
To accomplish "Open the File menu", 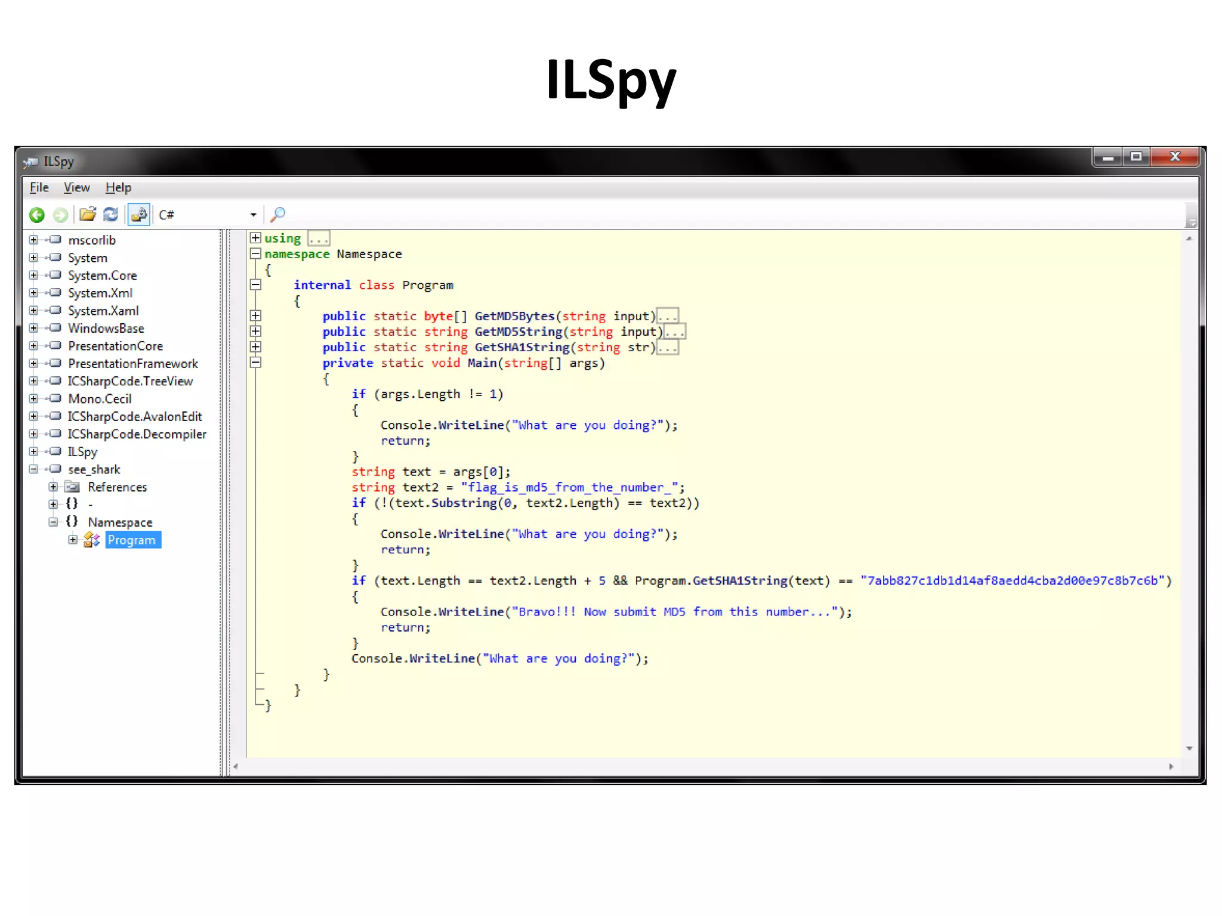I will click(39, 187).
